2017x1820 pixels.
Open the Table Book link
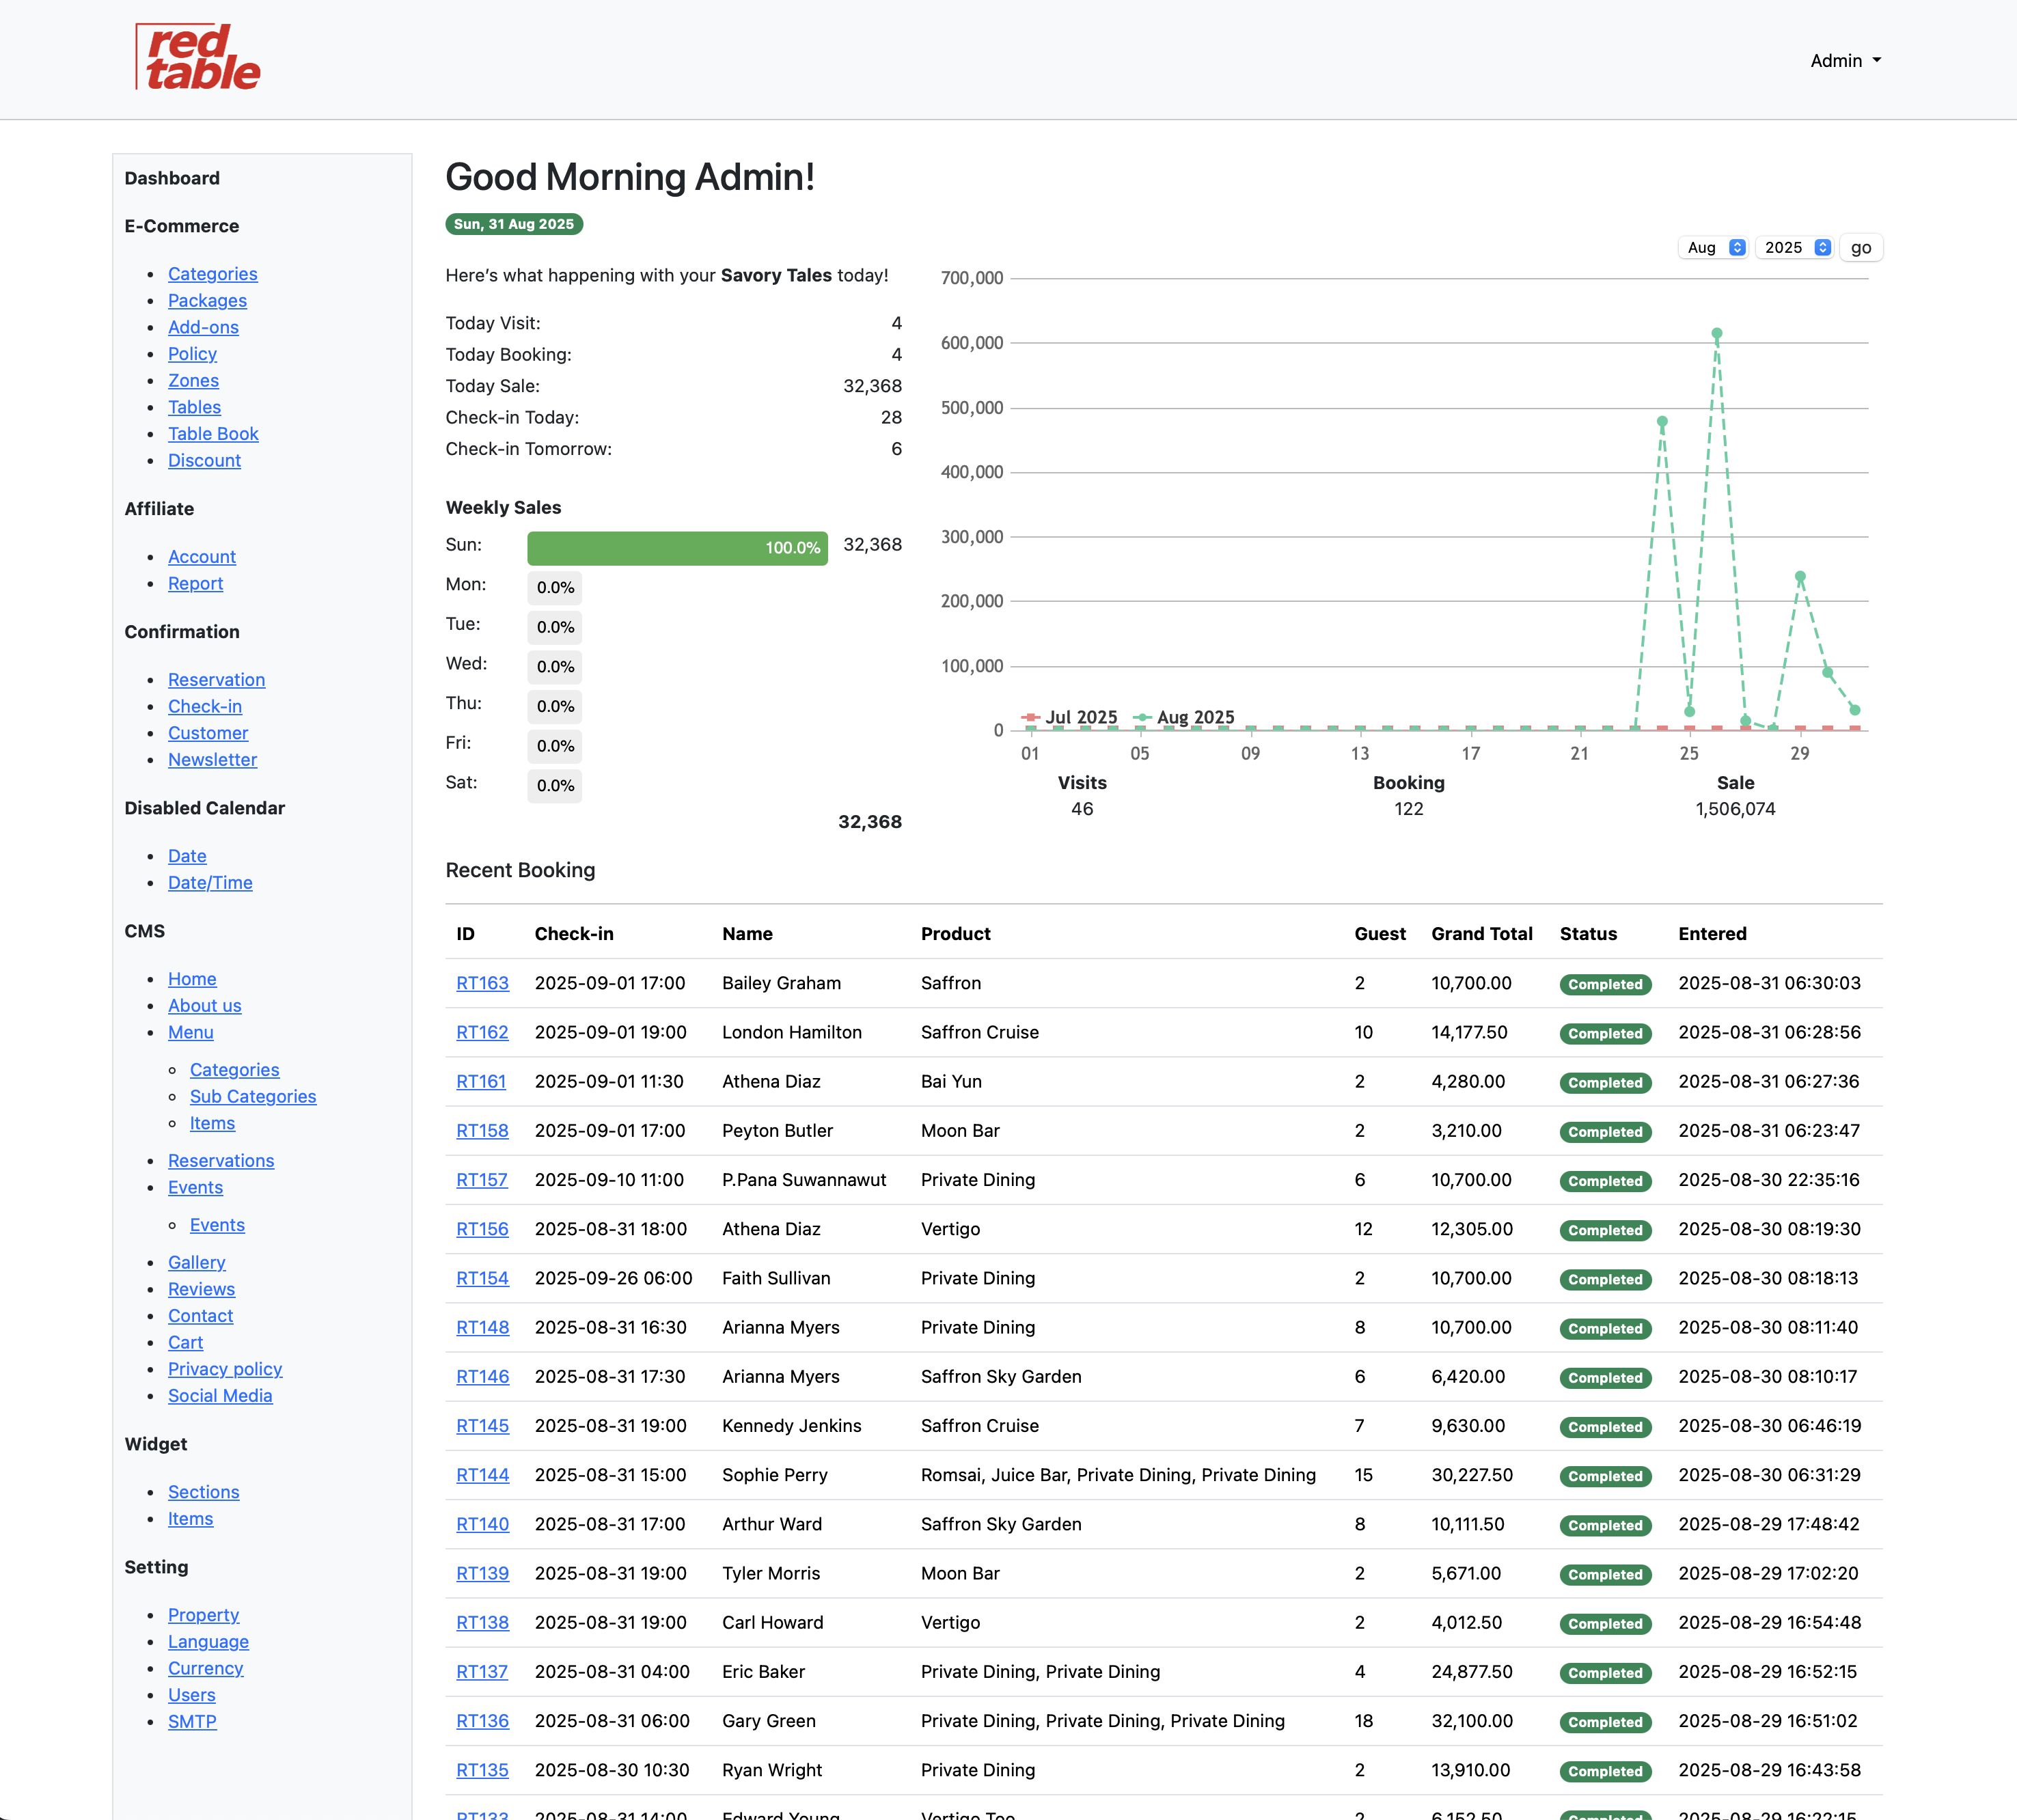pyautogui.click(x=213, y=434)
